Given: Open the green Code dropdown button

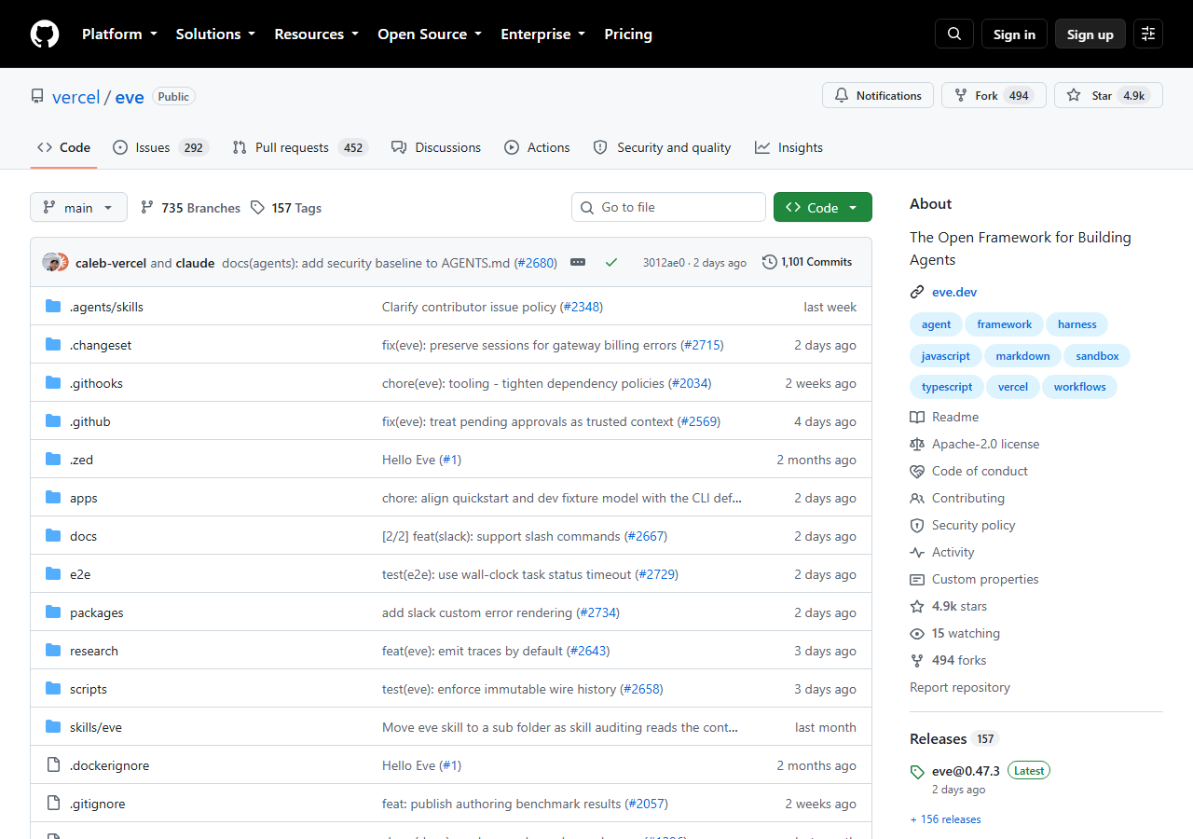Looking at the screenshot, I should [x=822, y=207].
